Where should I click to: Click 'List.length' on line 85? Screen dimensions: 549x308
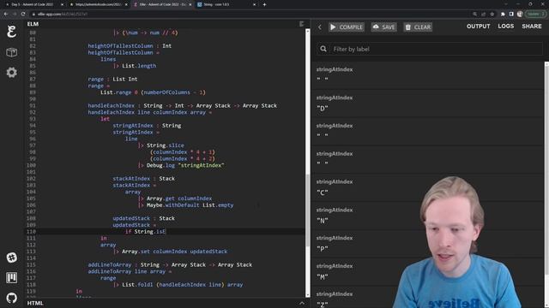tap(139, 66)
